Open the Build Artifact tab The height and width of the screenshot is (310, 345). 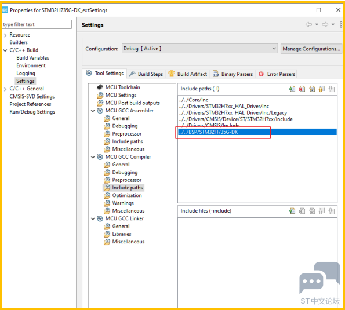(x=188, y=74)
